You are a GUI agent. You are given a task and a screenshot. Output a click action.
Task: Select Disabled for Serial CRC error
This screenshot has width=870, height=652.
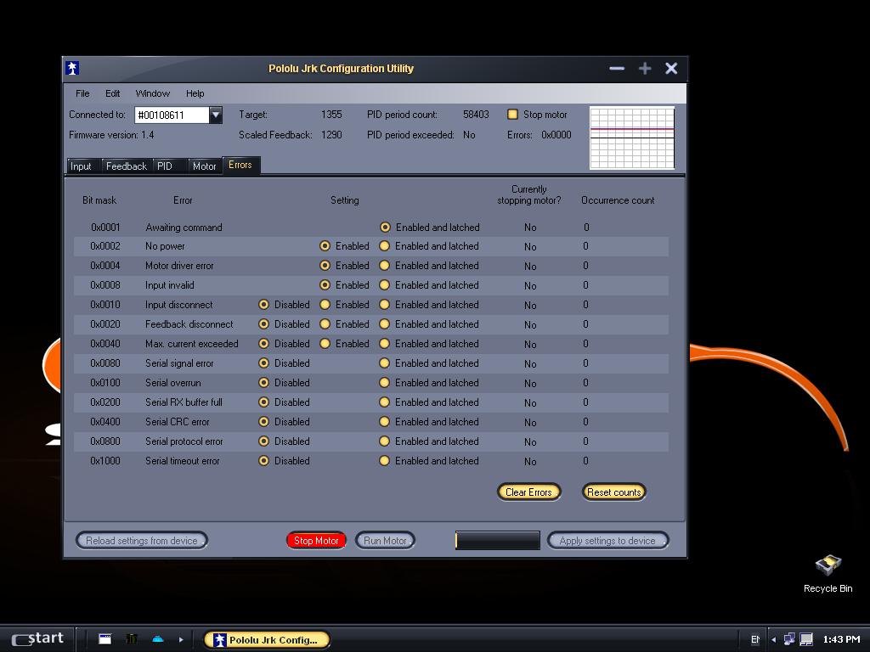(264, 421)
